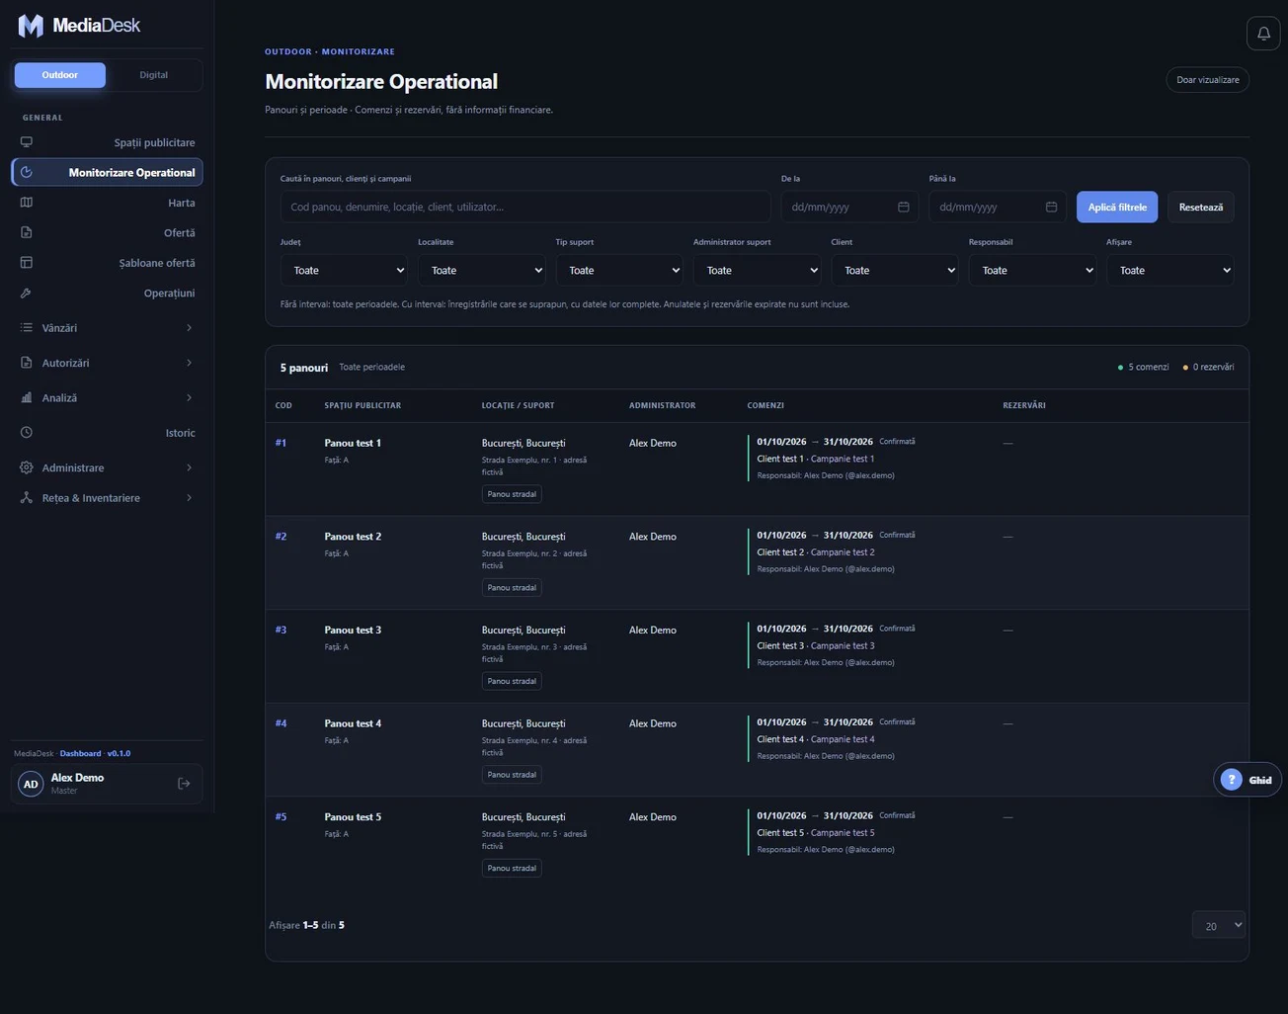1288x1014 pixels.
Task: Open the Localitate dropdown
Action: pos(481,270)
